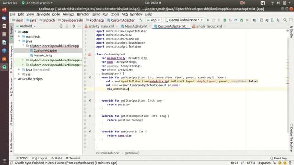Click the Stop square icon in toolbar
Screen dimensions: 294x165
[247, 20]
